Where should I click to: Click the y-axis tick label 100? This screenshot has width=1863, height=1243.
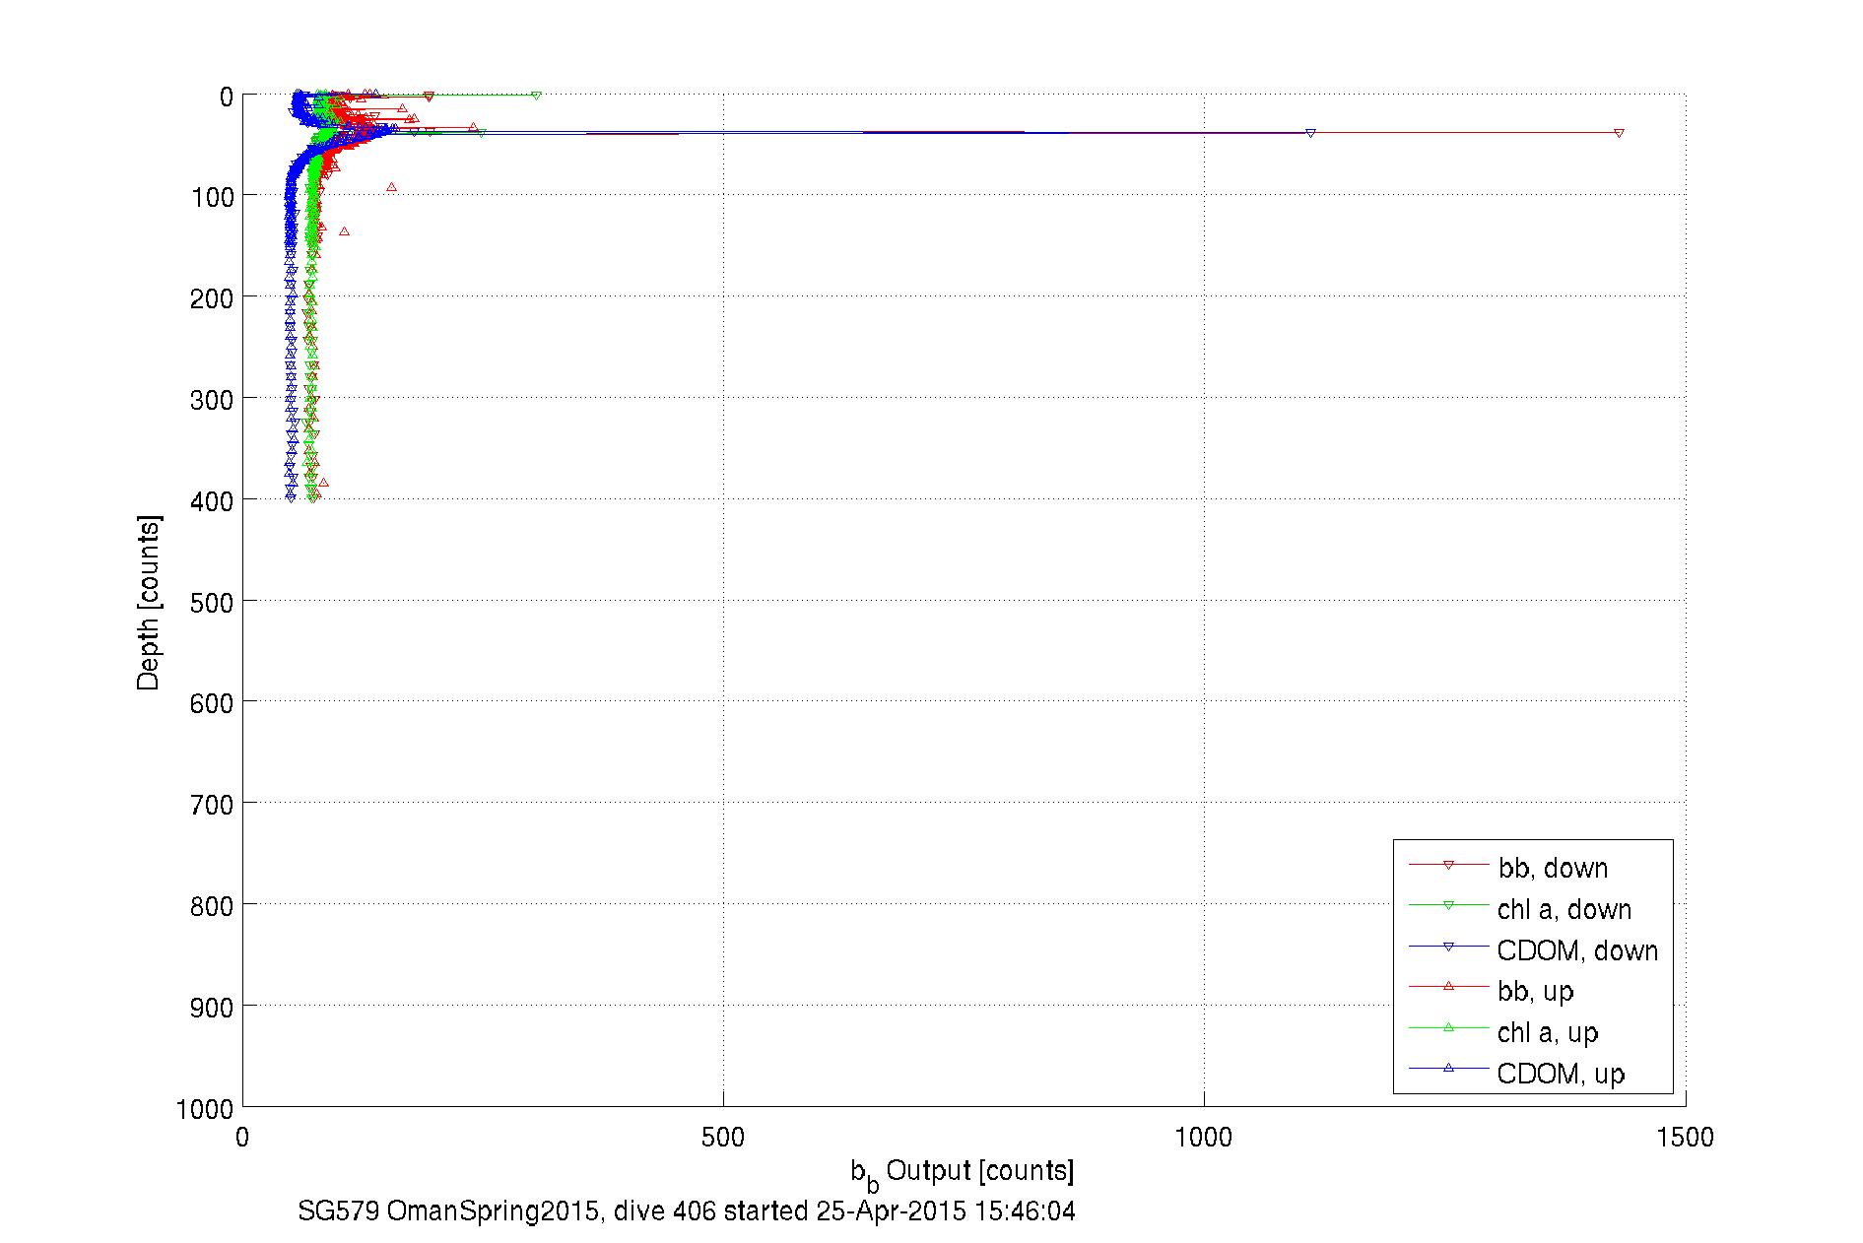coord(212,197)
